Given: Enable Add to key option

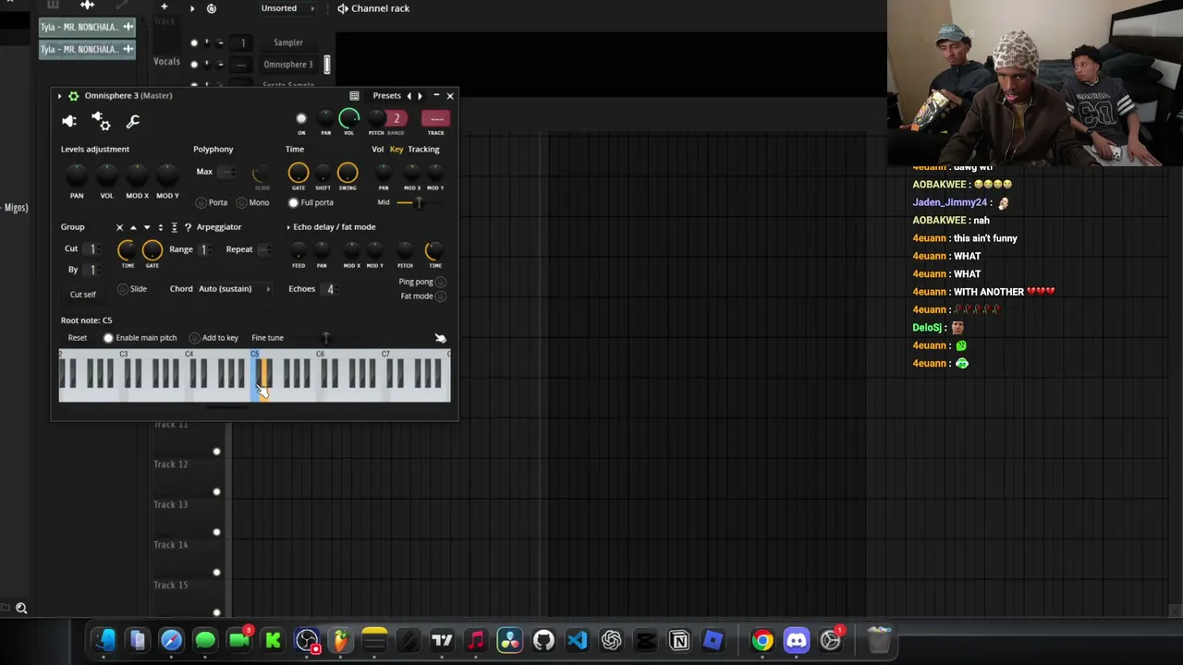Looking at the screenshot, I should click(195, 338).
